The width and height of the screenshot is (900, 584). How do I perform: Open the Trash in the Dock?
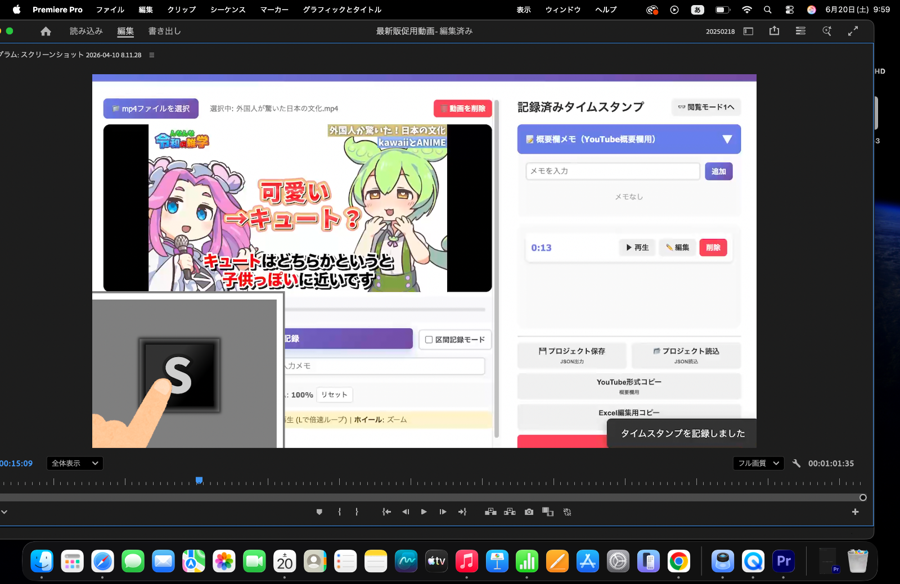click(x=857, y=561)
